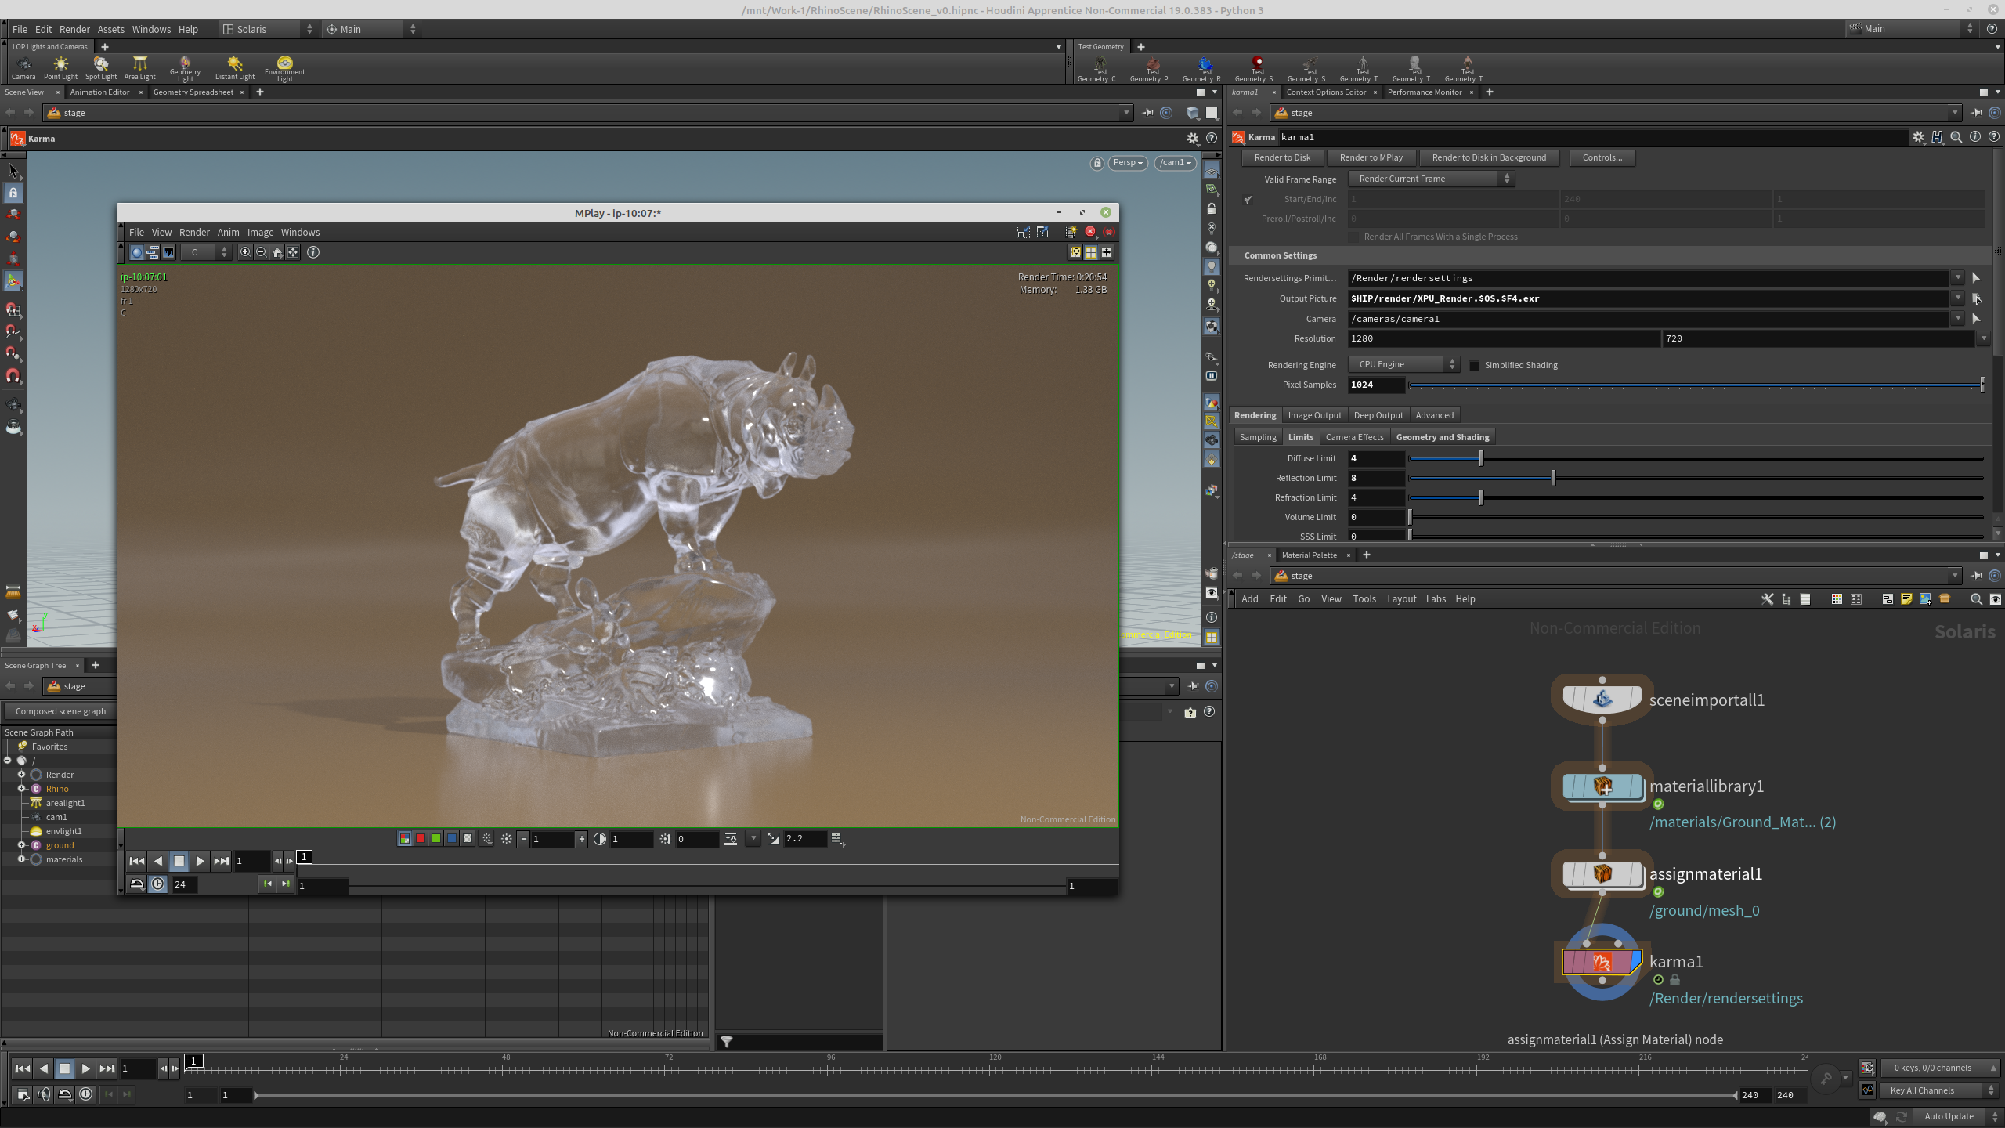Click the Pixel Samples value field
2005x1128 pixels.
(1376, 385)
